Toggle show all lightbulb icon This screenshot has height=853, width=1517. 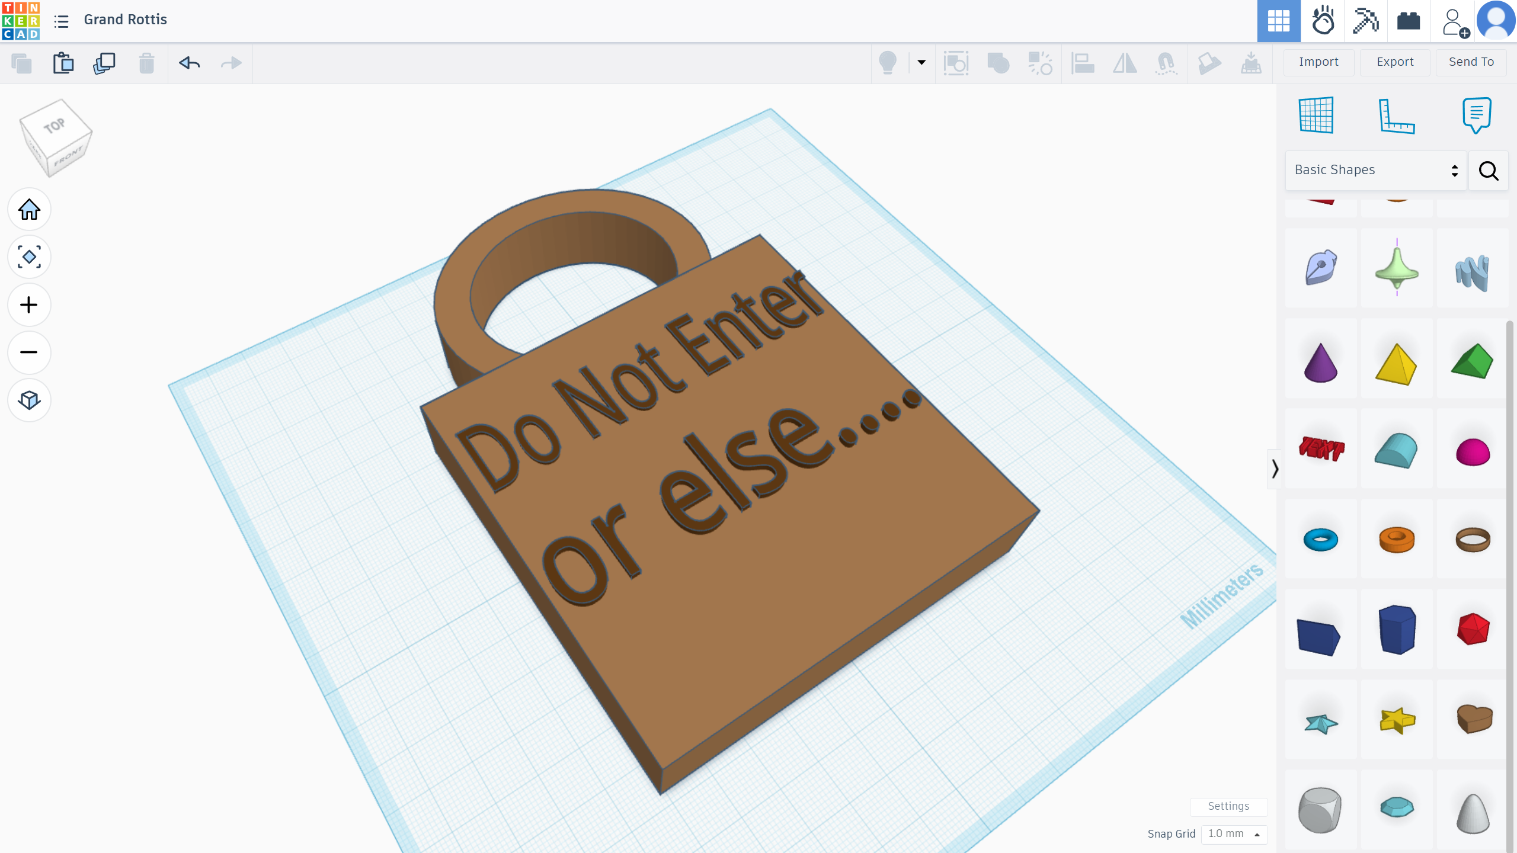888,62
